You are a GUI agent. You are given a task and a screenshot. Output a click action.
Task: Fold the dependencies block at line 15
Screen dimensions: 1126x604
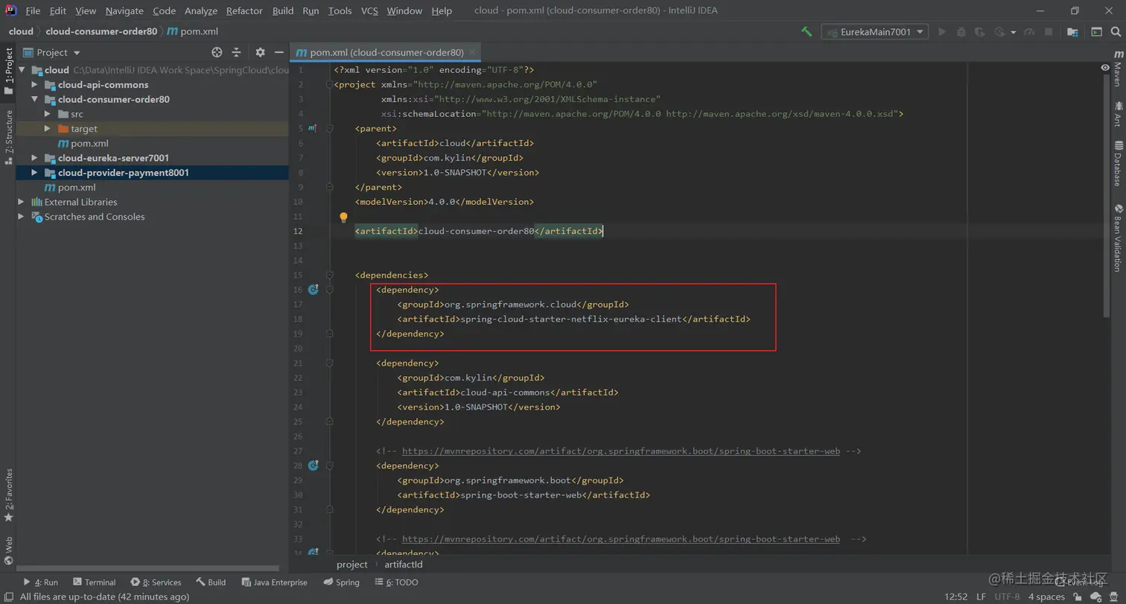click(329, 275)
